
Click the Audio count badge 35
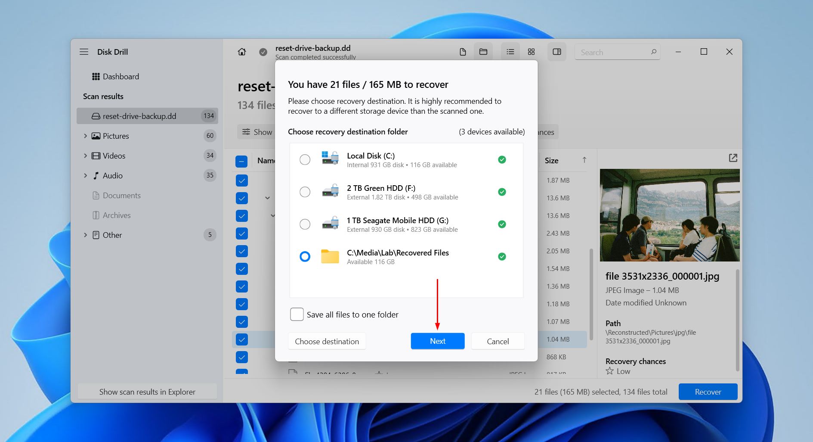click(210, 175)
